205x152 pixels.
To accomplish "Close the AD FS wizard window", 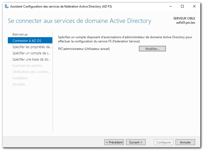I will click(x=194, y=6).
